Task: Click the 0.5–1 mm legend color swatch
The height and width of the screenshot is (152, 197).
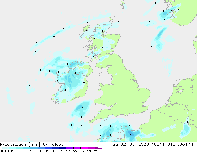Action: coord(12,148)
